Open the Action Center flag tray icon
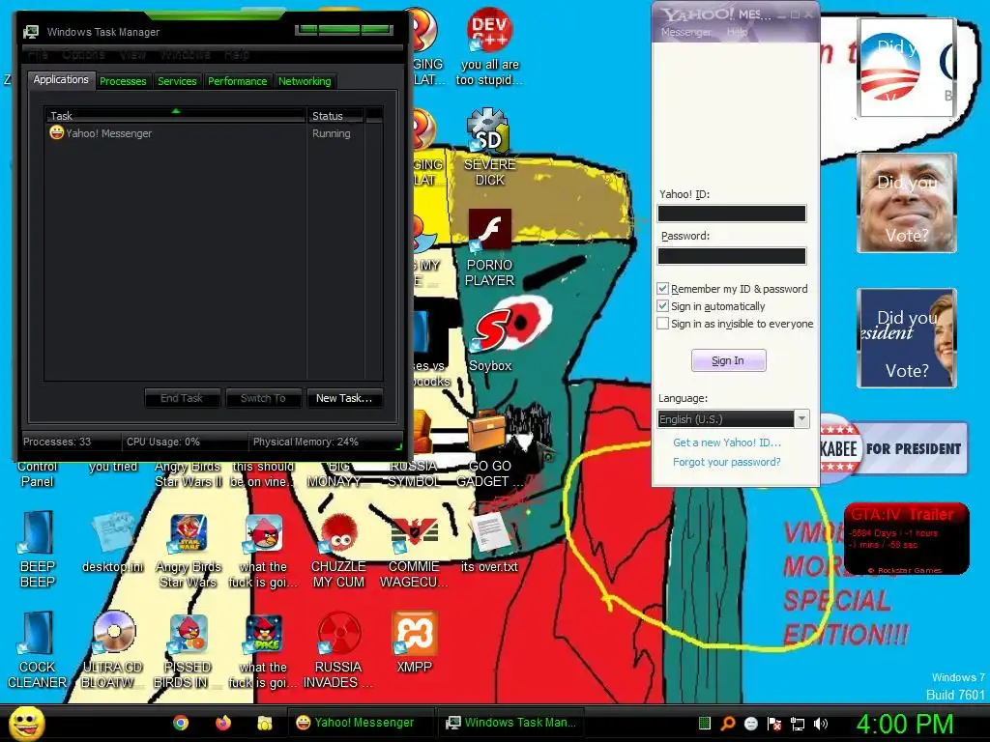The height and width of the screenshot is (742, 990). point(774,724)
